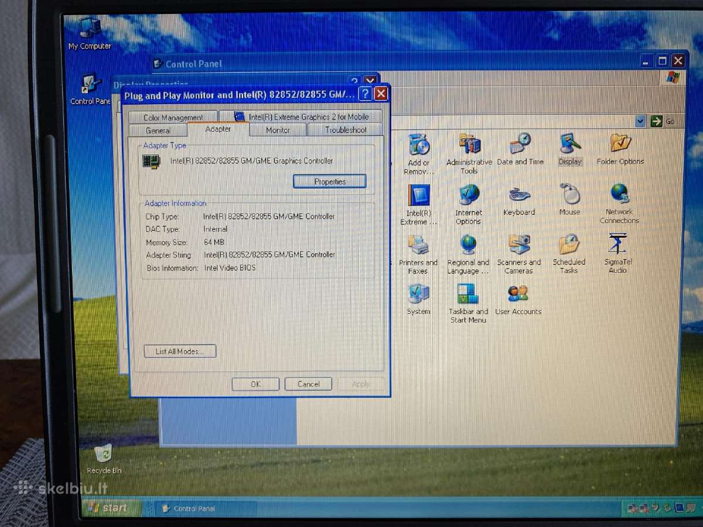The image size is (703, 527).
Task: Open the System icon
Action: point(418,299)
